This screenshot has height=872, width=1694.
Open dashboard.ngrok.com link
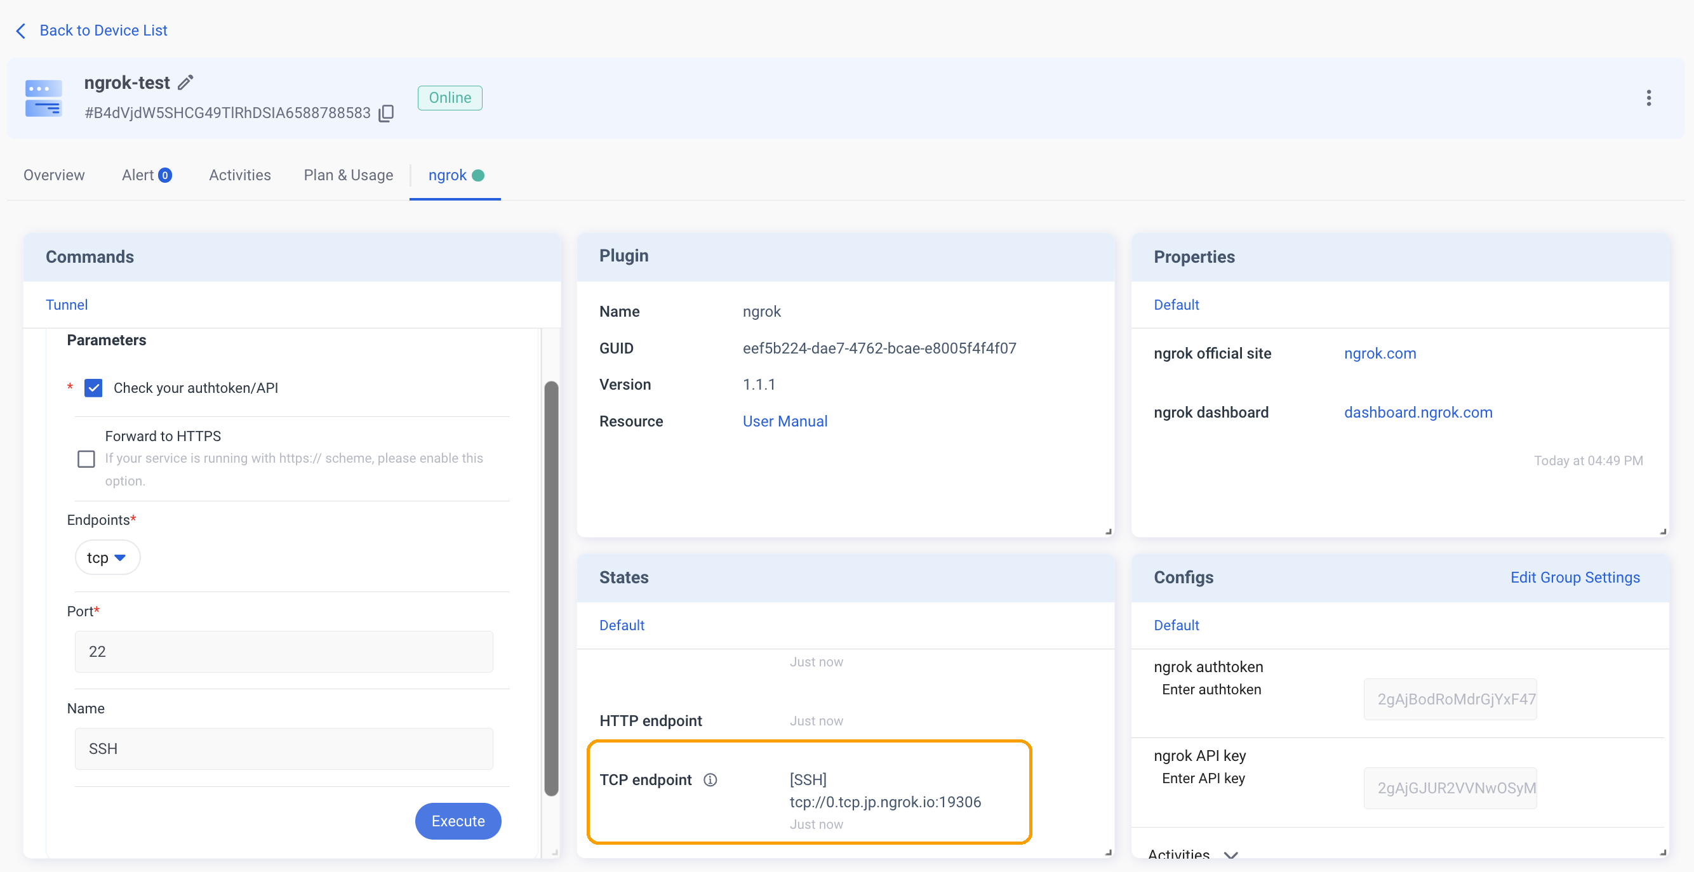pos(1418,412)
